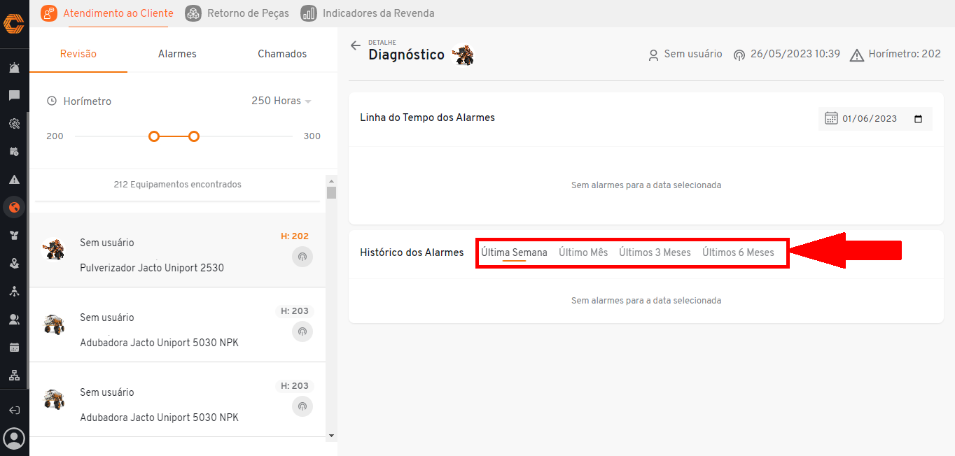This screenshot has width=955, height=456.
Task: Switch to Atendimento ao Cliente tab
Action: pyautogui.click(x=107, y=13)
